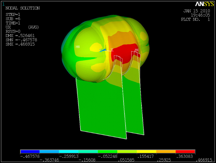Click the red legend swatch

tap(185, 151)
